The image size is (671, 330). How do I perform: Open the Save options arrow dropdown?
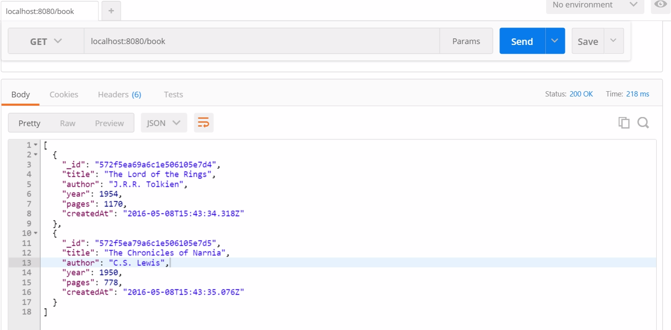point(613,41)
